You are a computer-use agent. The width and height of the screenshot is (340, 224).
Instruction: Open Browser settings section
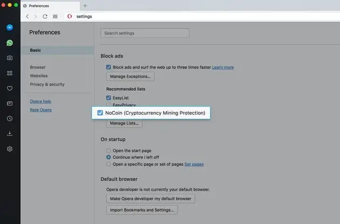38,67
